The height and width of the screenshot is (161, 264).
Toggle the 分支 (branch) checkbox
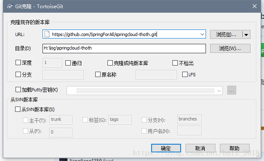18,75
